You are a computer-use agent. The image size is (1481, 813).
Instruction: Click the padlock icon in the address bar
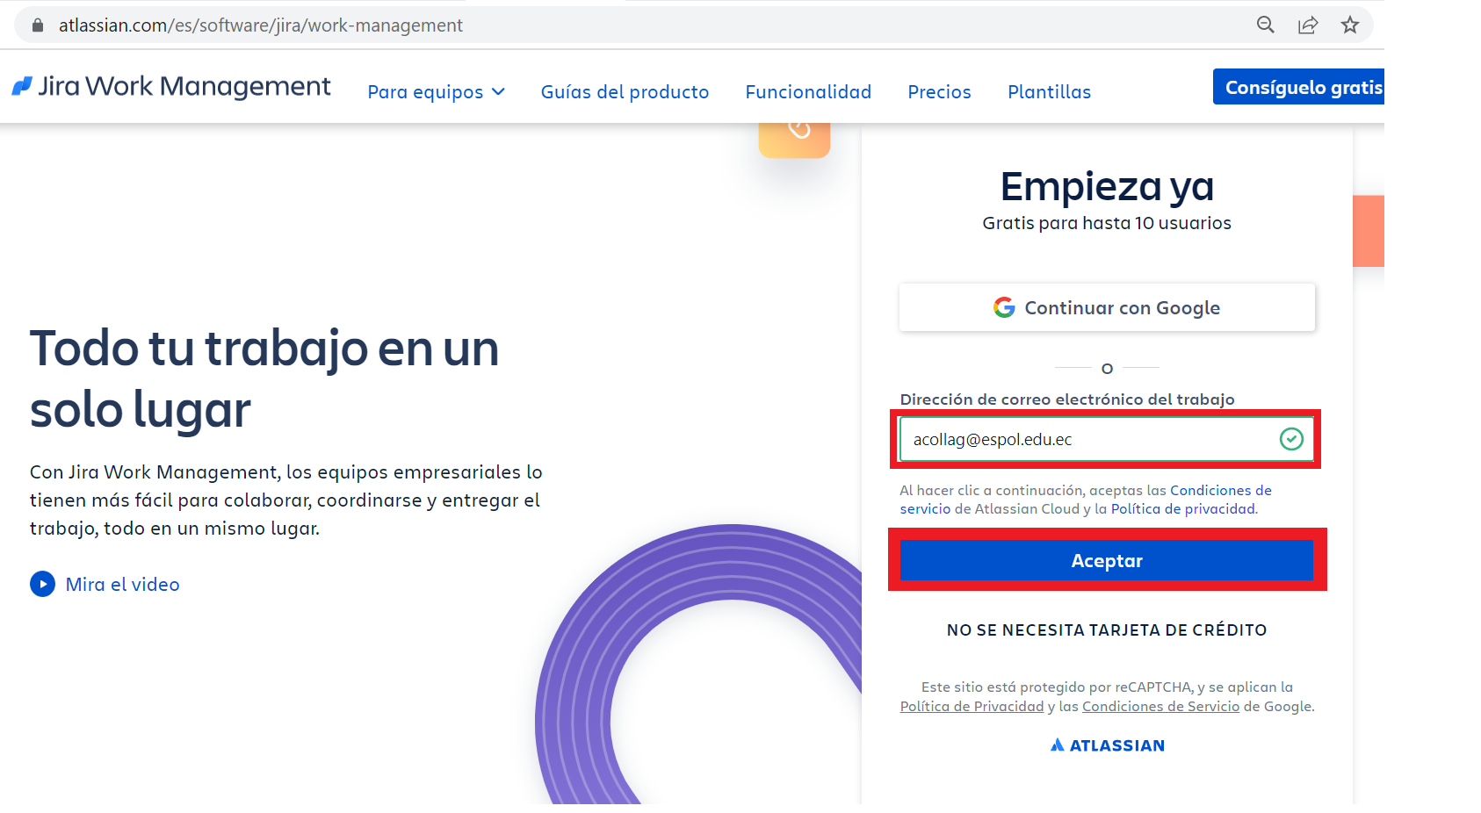(x=37, y=25)
